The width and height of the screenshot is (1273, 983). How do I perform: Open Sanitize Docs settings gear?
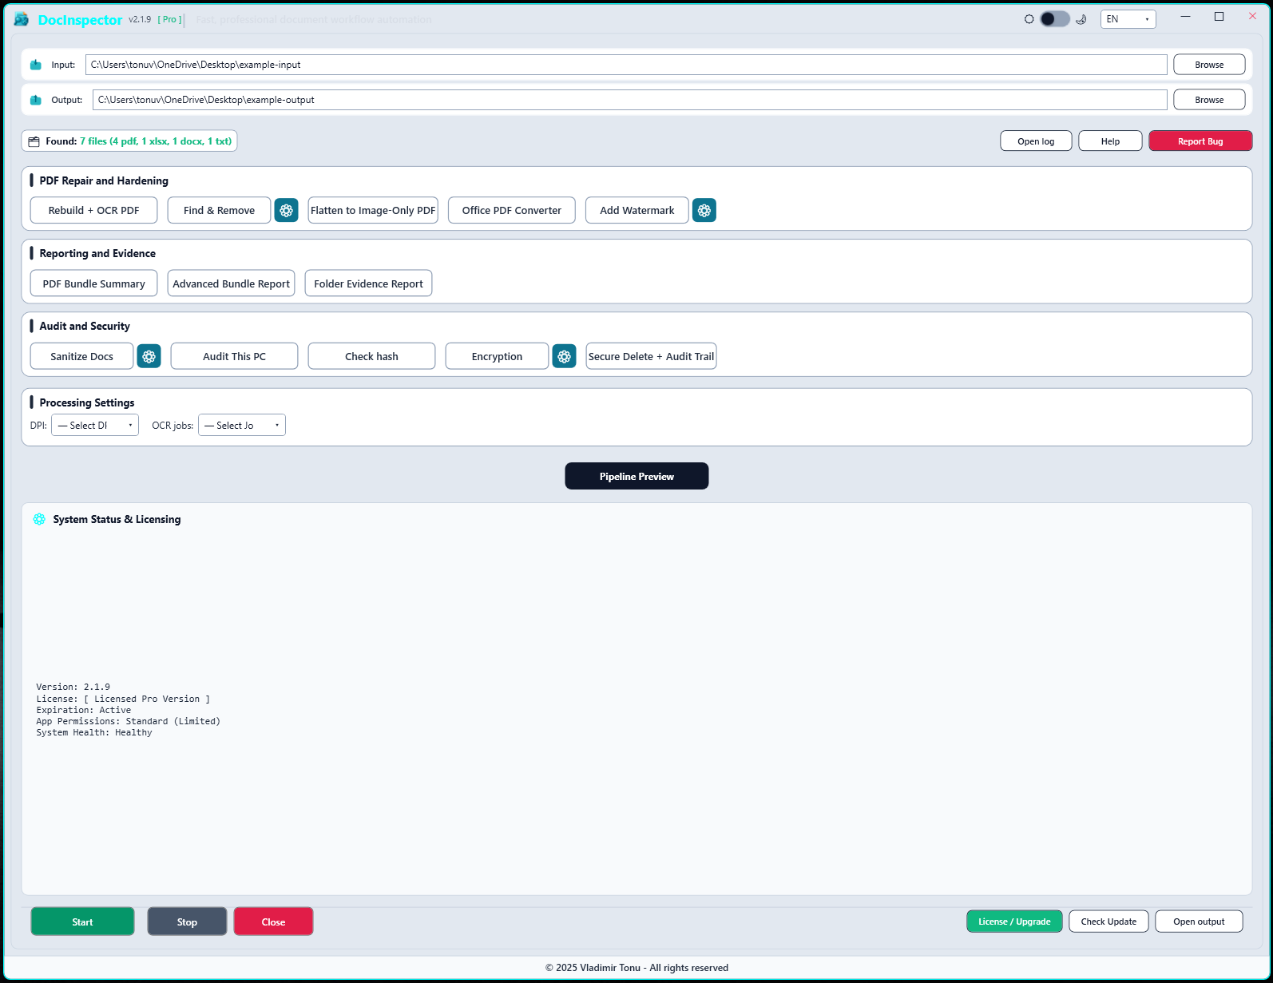pos(149,356)
